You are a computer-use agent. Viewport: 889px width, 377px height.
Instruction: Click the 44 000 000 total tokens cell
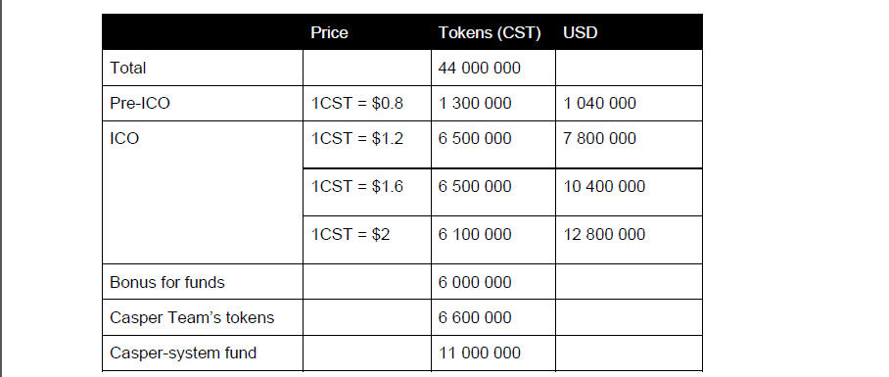tap(480, 68)
